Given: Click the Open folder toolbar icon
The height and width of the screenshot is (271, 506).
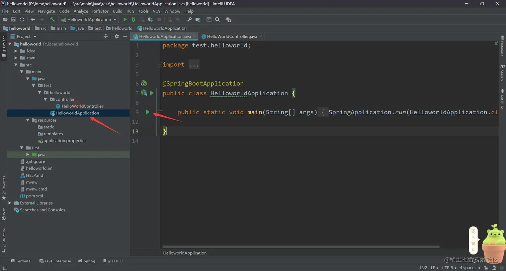Looking at the screenshot, I should (x=5, y=20).
